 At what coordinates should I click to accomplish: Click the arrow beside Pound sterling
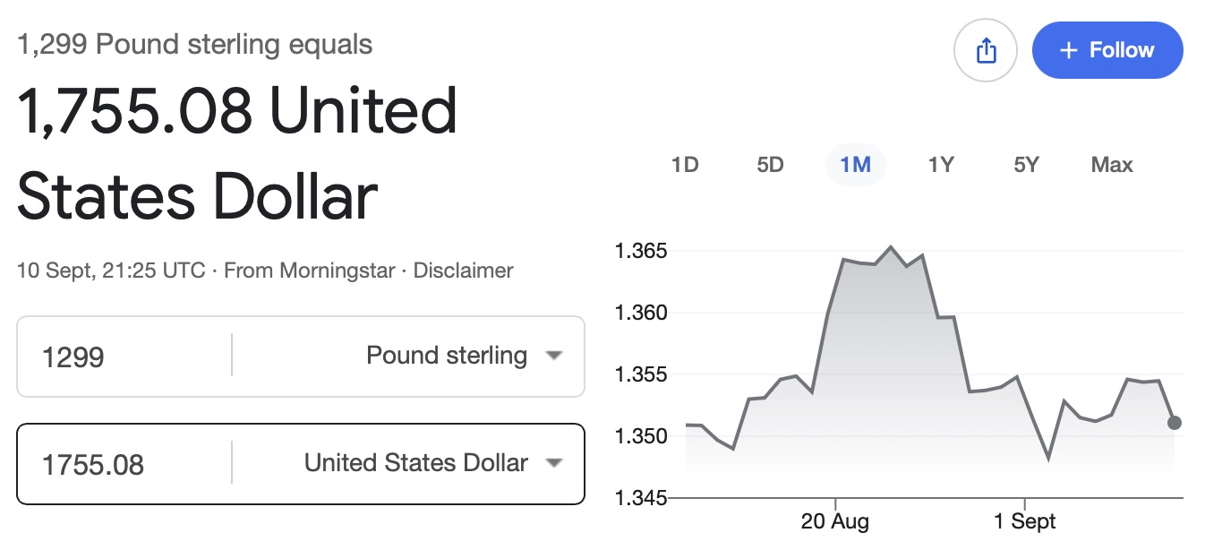554,356
